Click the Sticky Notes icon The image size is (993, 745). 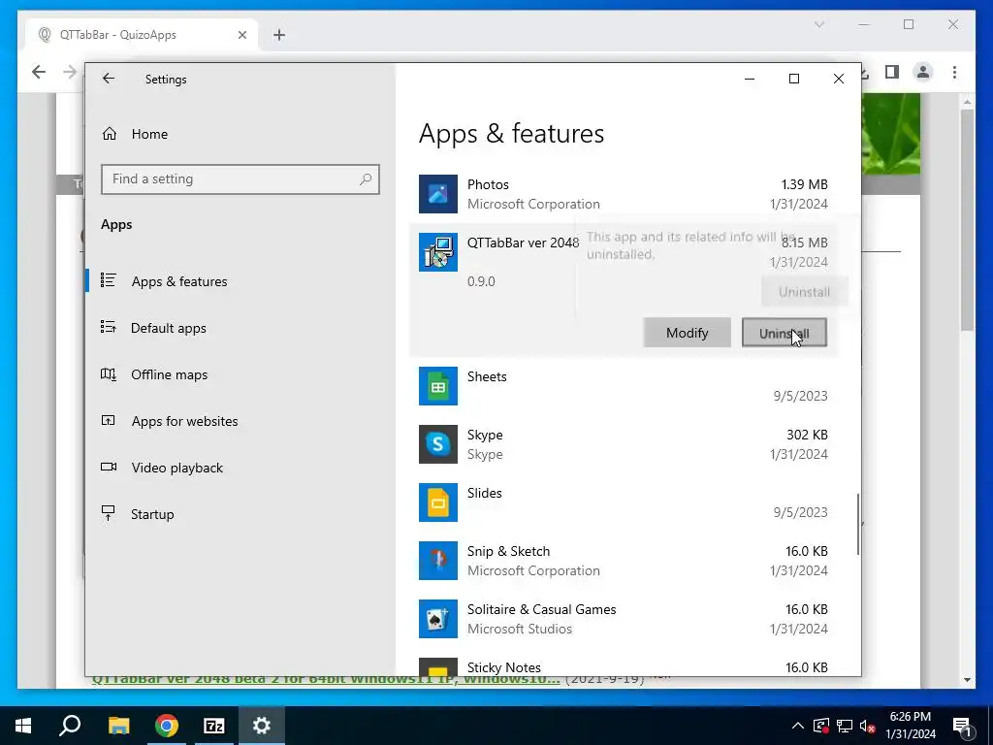point(438,667)
